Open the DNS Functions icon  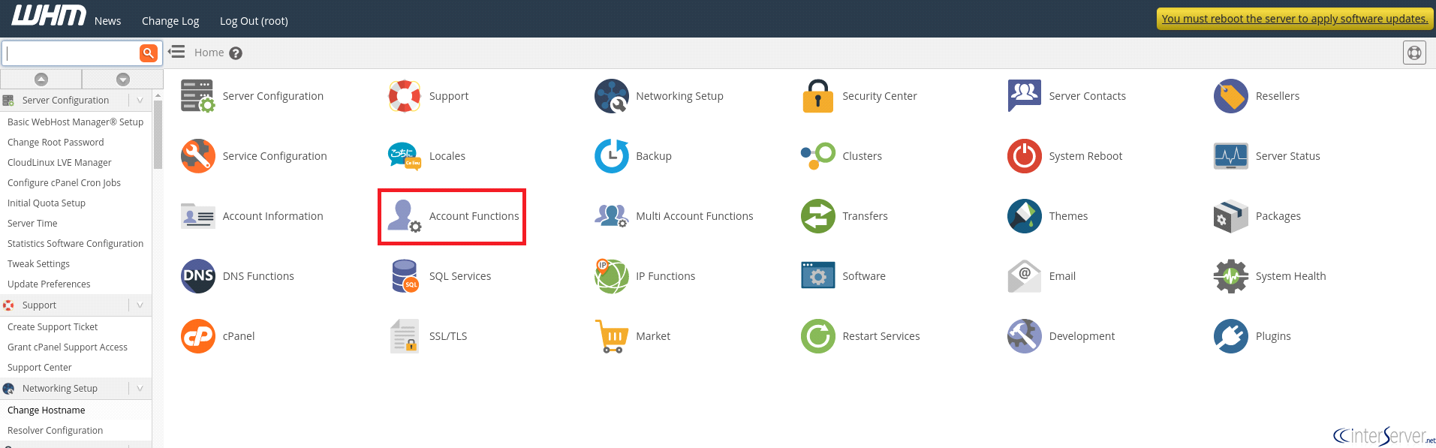[198, 276]
